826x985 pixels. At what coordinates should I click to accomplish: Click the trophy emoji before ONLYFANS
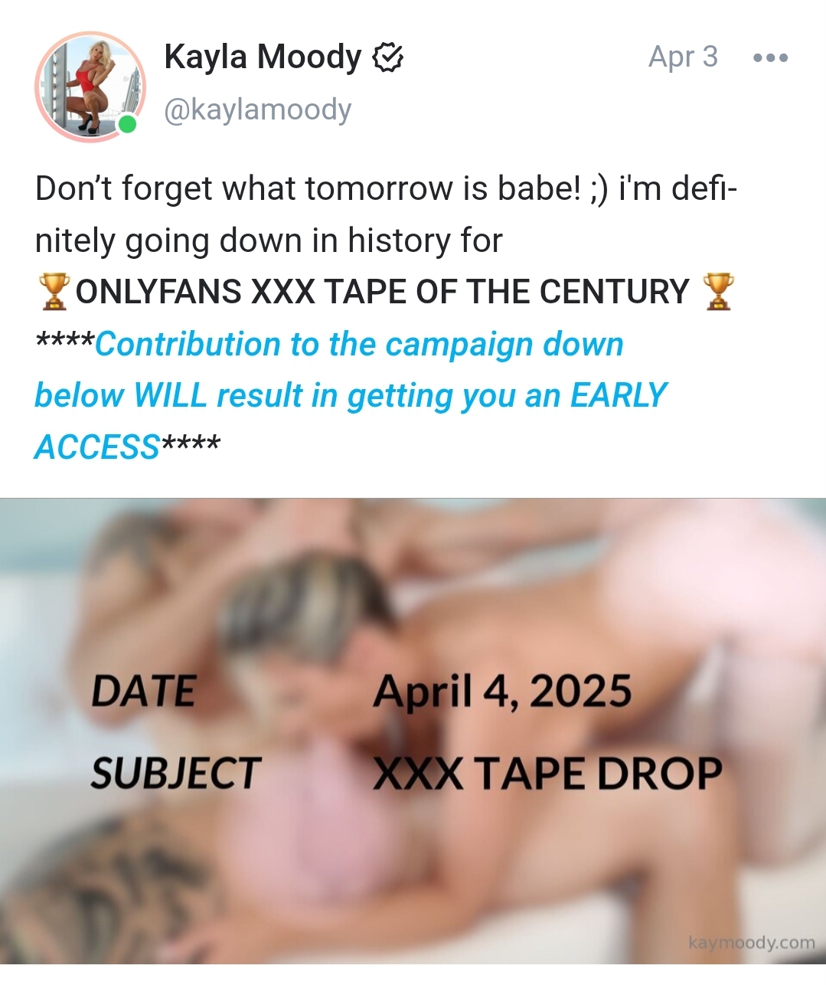pos(54,292)
